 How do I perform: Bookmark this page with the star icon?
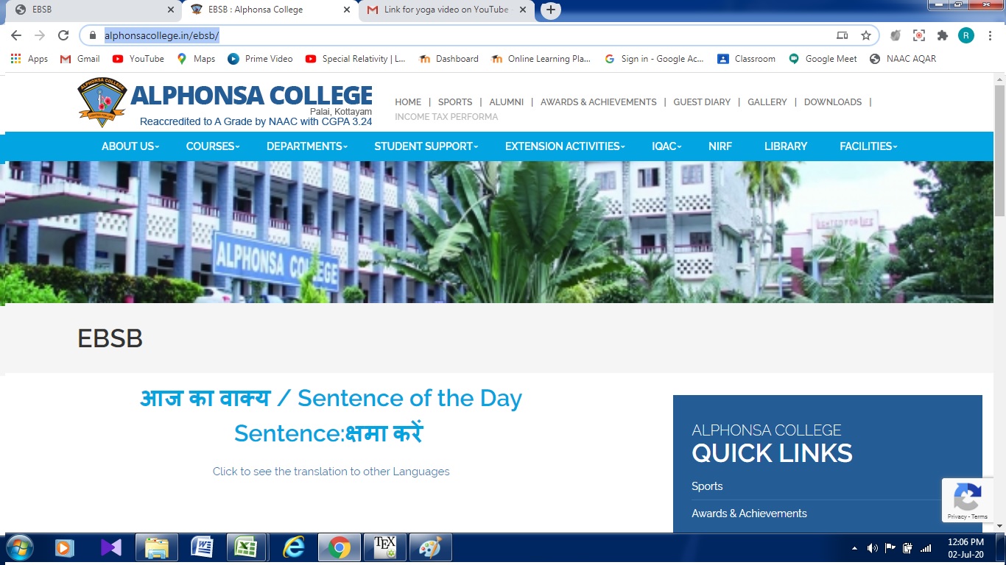[x=866, y=35]
